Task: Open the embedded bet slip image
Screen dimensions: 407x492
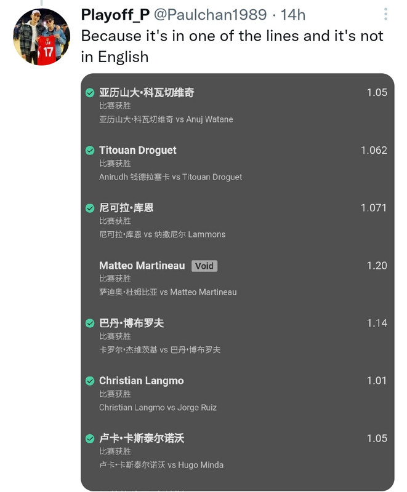Action: click(x=238, y=282)
